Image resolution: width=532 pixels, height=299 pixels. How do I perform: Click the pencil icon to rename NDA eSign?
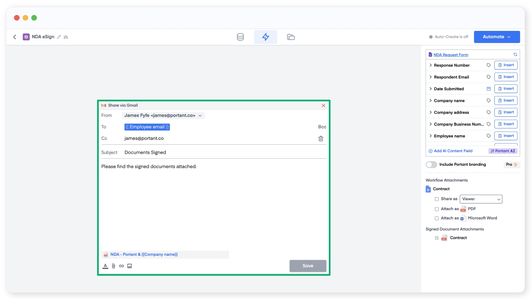coord(59,37)
